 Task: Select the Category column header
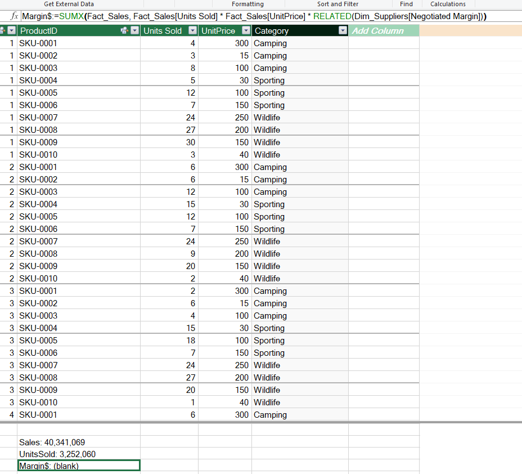(300, 30)
